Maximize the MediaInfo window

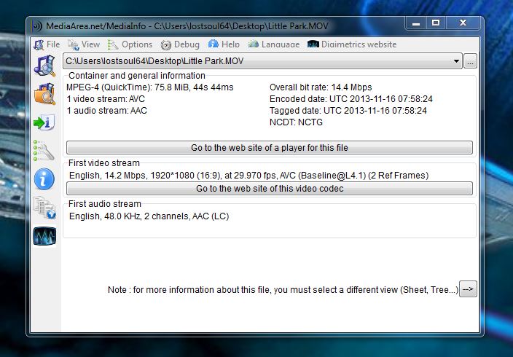[x=436, y=23]
